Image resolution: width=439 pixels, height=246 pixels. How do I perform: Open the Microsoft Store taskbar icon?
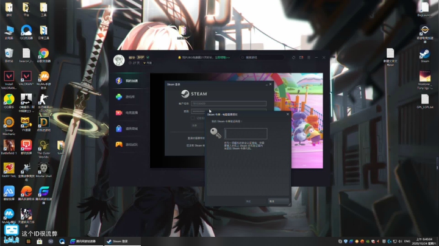tap(40, 241)
